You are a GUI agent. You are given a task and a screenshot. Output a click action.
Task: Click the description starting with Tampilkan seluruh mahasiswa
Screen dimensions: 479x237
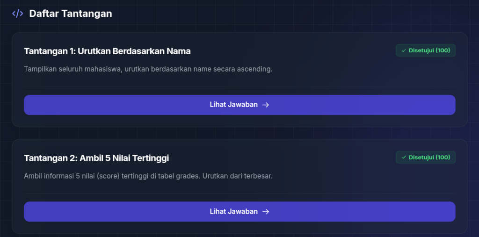[x=148, y=69]
